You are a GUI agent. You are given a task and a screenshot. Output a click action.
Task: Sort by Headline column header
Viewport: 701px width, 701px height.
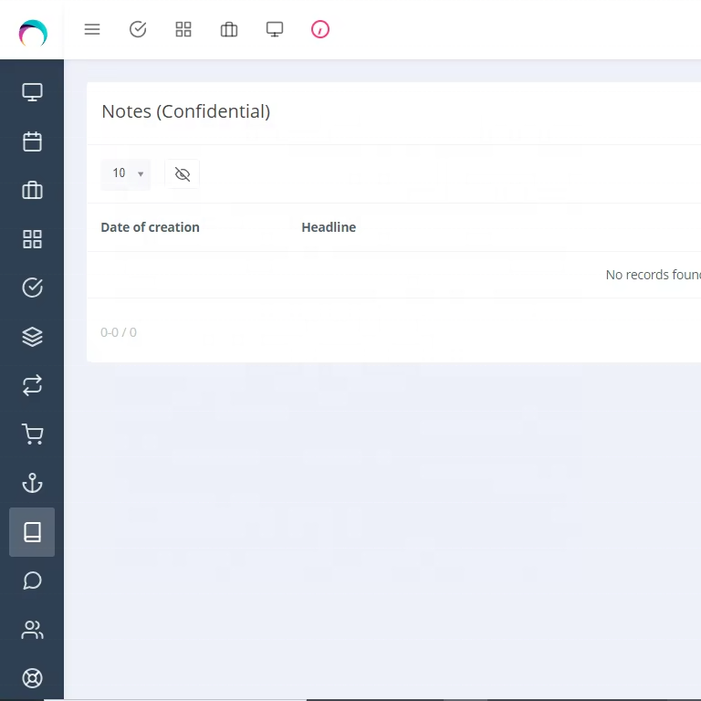329,227
